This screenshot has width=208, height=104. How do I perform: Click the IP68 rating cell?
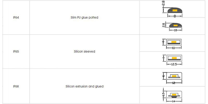coord(16,87)
